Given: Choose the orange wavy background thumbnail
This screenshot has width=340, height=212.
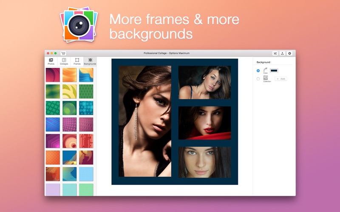Looking at the screenshot, I should 69,75.
